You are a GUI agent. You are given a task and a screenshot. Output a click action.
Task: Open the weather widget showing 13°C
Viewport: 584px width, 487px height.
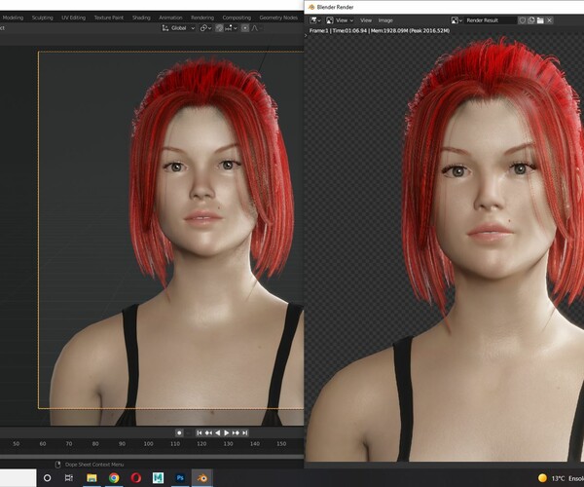coord(560,478)
